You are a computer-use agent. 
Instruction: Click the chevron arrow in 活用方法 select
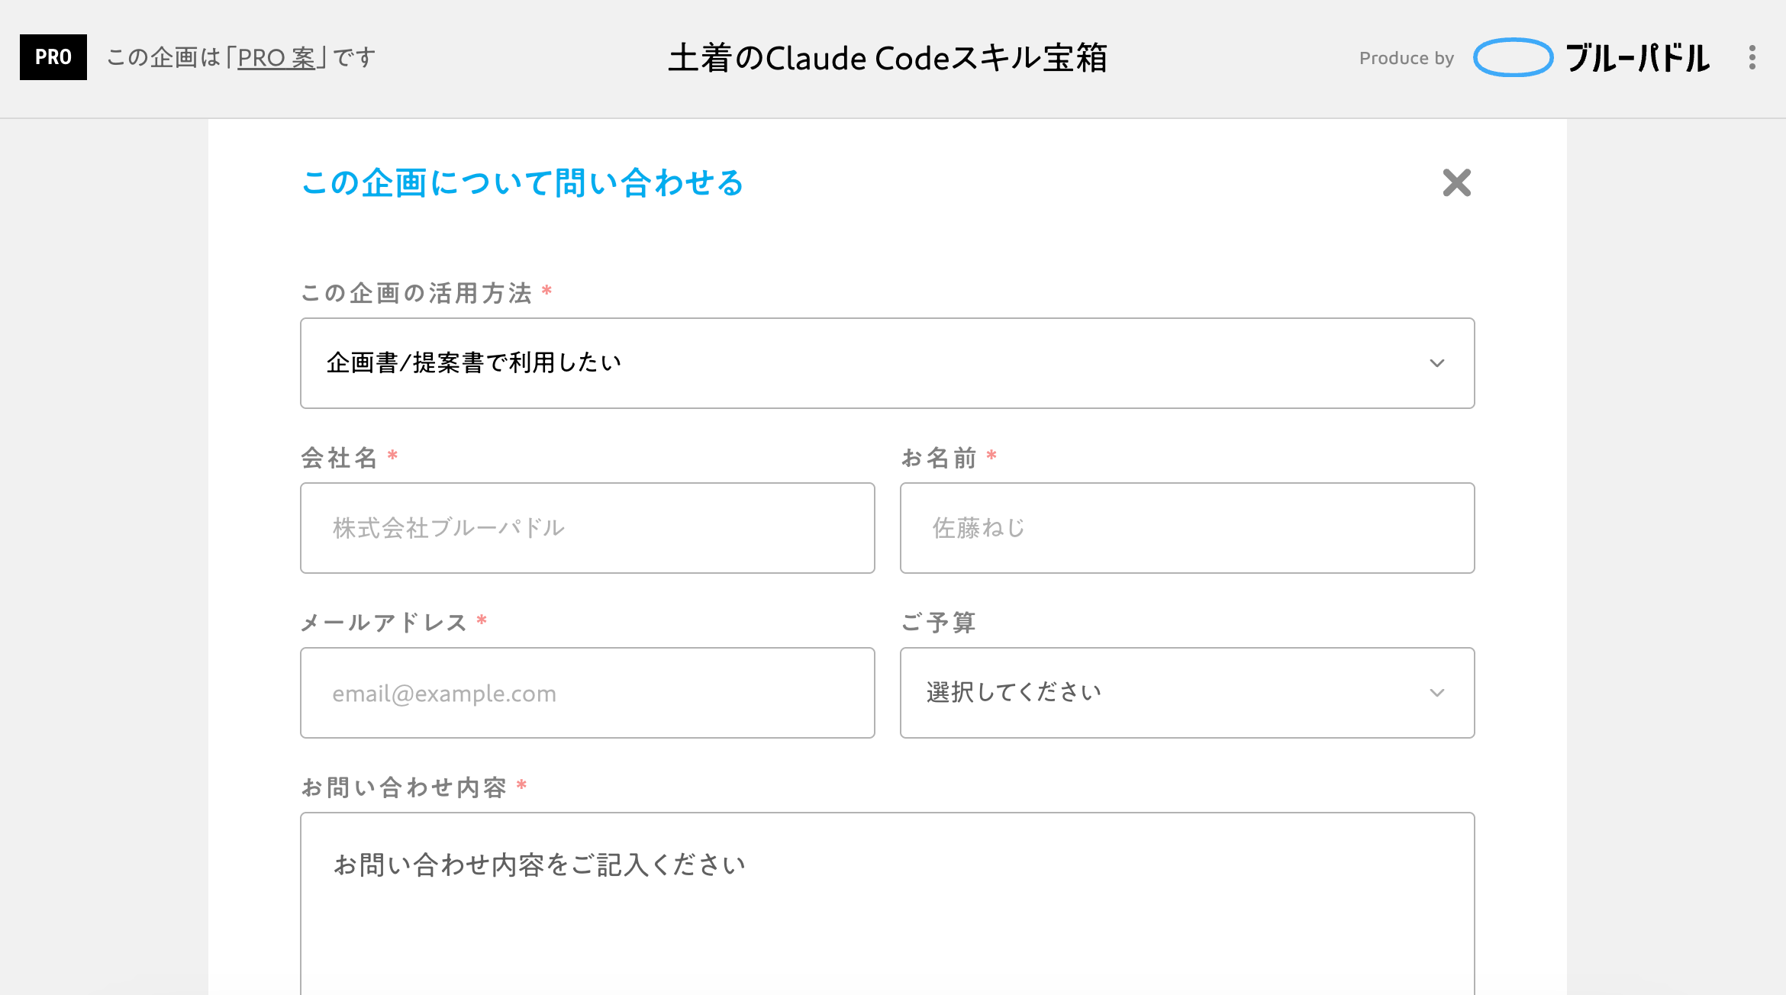1436,363
